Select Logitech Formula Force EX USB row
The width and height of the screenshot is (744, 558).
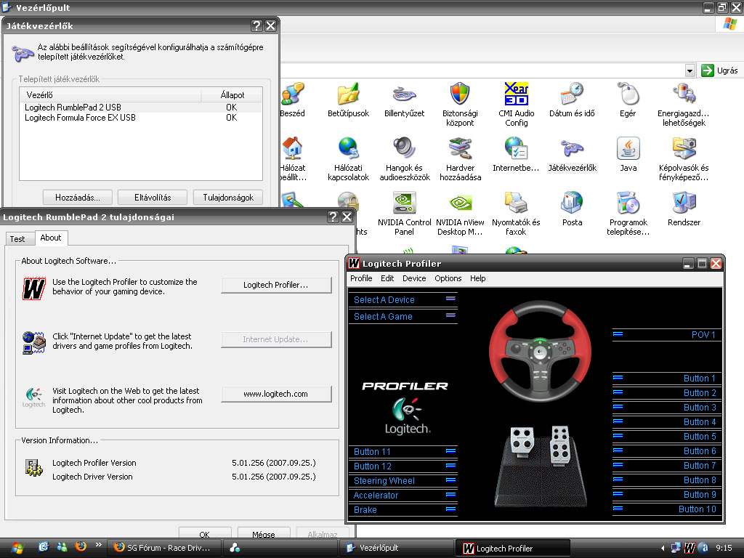80,118
